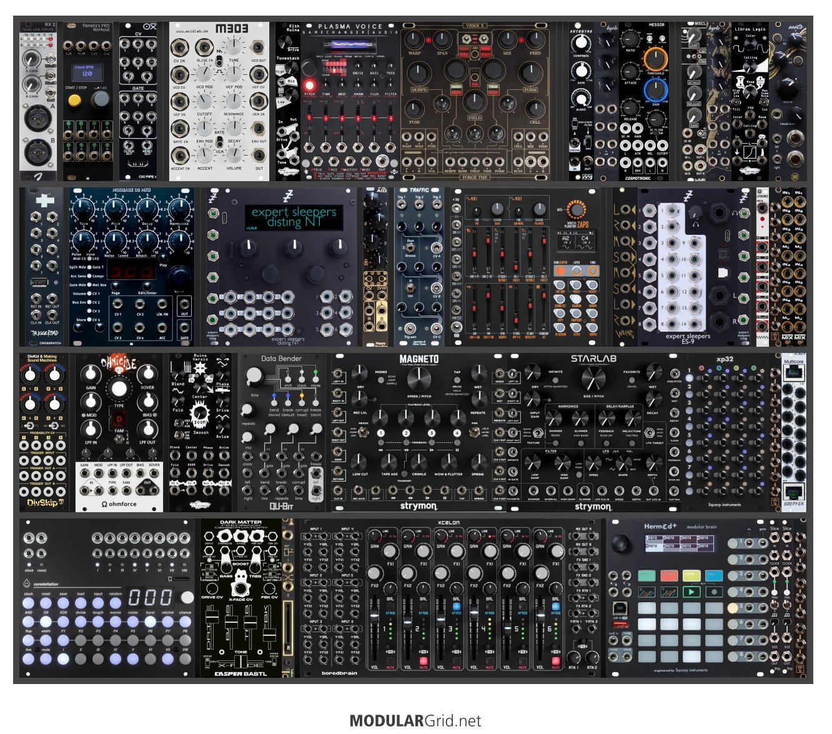Screen dimensions: 832x734
Task: Click the orange THRESHOLD knob on Messor
Action: 655,59
